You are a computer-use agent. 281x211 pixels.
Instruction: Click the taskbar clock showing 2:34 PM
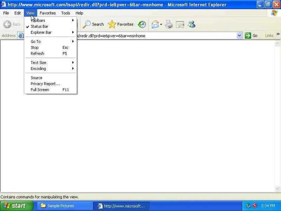(x=268, y=206)
